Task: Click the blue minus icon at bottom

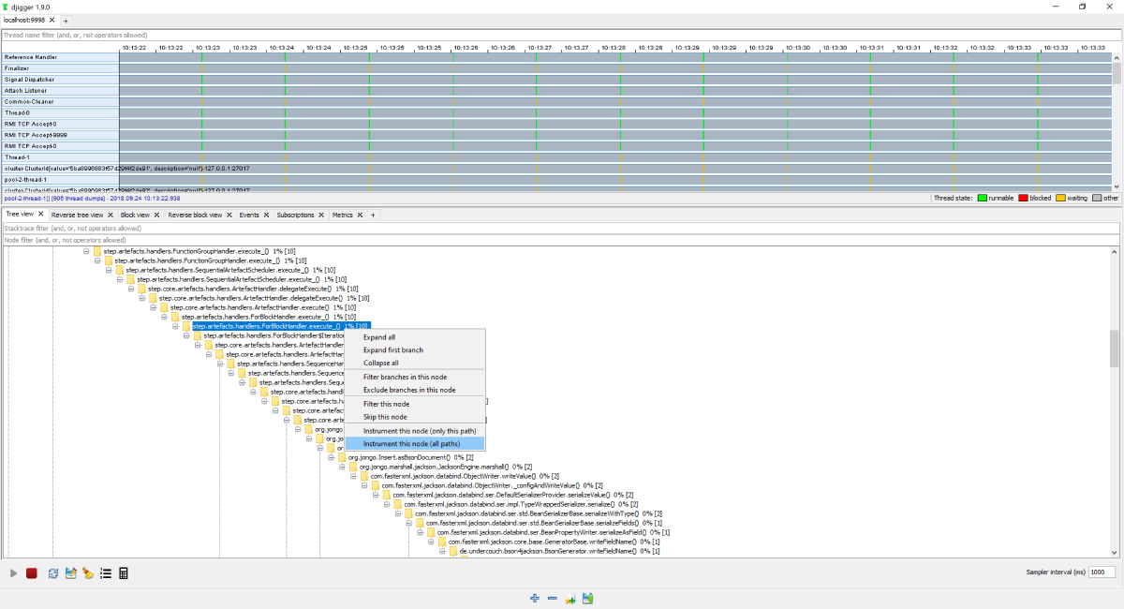Action: (x=553, y=599)
